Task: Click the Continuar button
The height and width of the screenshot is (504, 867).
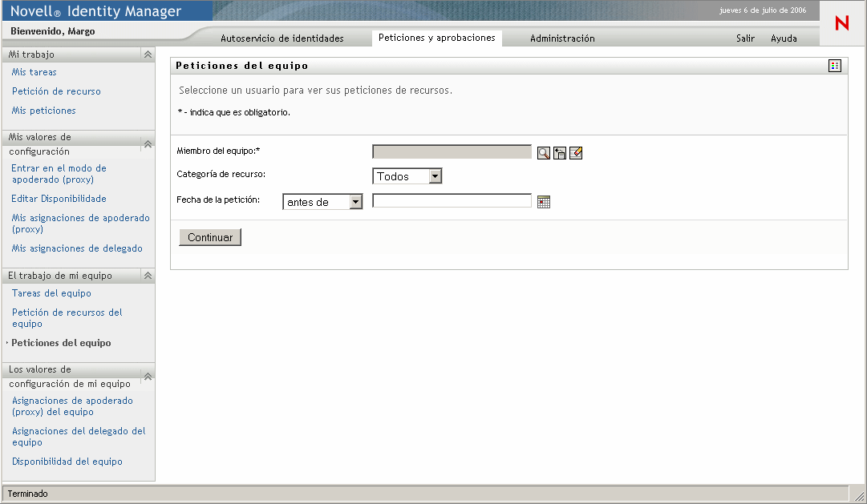Action: coord(210,237)
